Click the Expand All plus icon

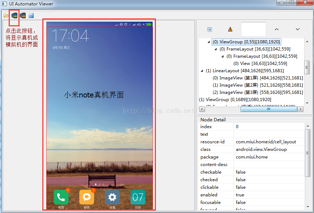210,30
